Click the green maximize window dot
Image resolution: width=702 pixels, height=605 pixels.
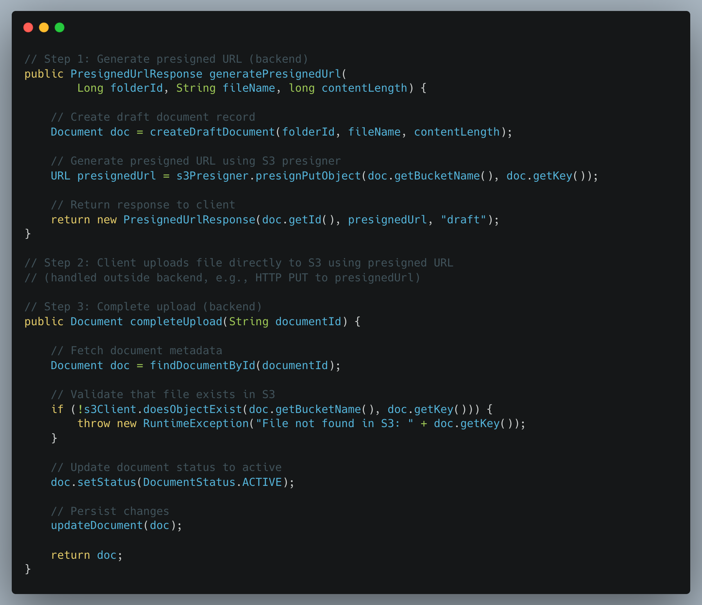click(x=60, y=27)
